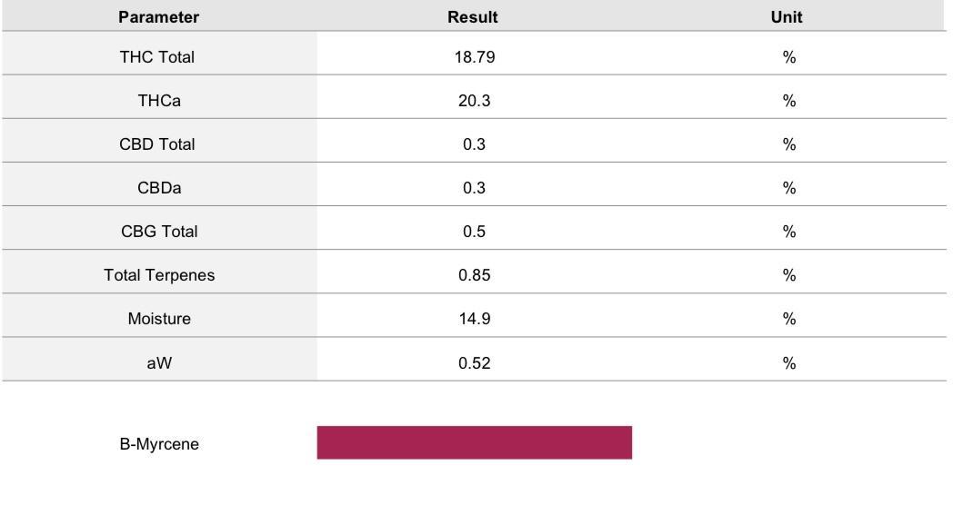This screenshot has height=515, width=973.
Task: Click the 0.5 result for CBG Total
Action: pyautogui.click(x=474, y=232)
